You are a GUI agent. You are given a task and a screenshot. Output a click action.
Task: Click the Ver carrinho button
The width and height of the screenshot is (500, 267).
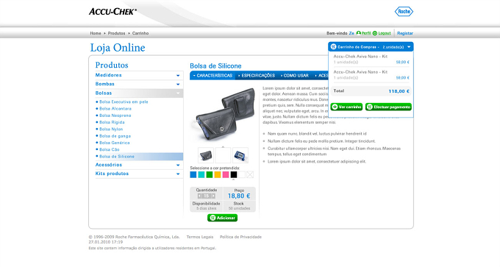point(346,107)
